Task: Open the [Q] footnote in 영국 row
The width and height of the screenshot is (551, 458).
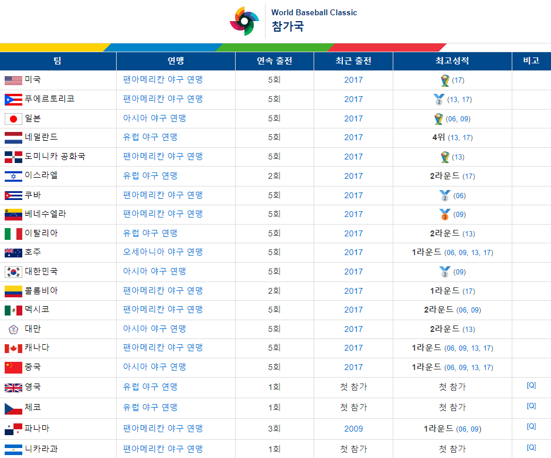Action: click(x=531, y=385)
